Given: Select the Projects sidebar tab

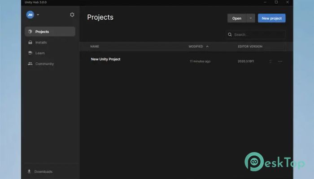Looking at the screenshot, I should point(50,32).
